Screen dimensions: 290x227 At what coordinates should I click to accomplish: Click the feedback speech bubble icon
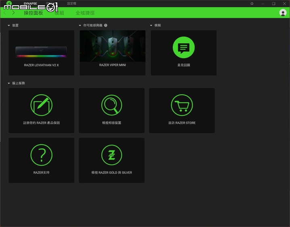click(x=184, y=47)
